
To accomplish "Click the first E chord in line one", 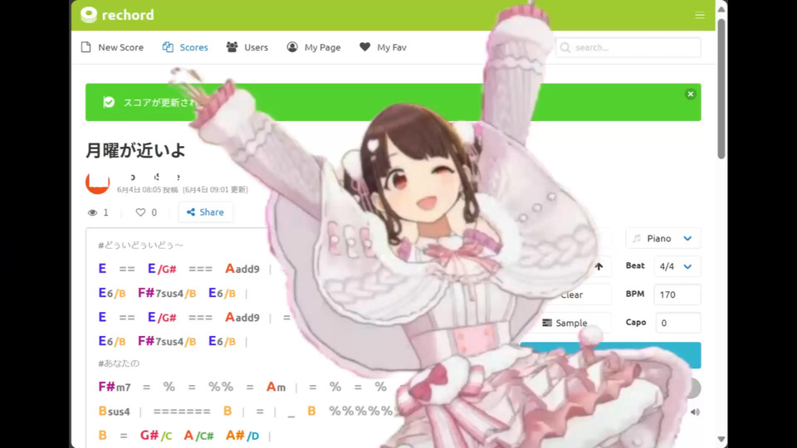I will (102, 269).
